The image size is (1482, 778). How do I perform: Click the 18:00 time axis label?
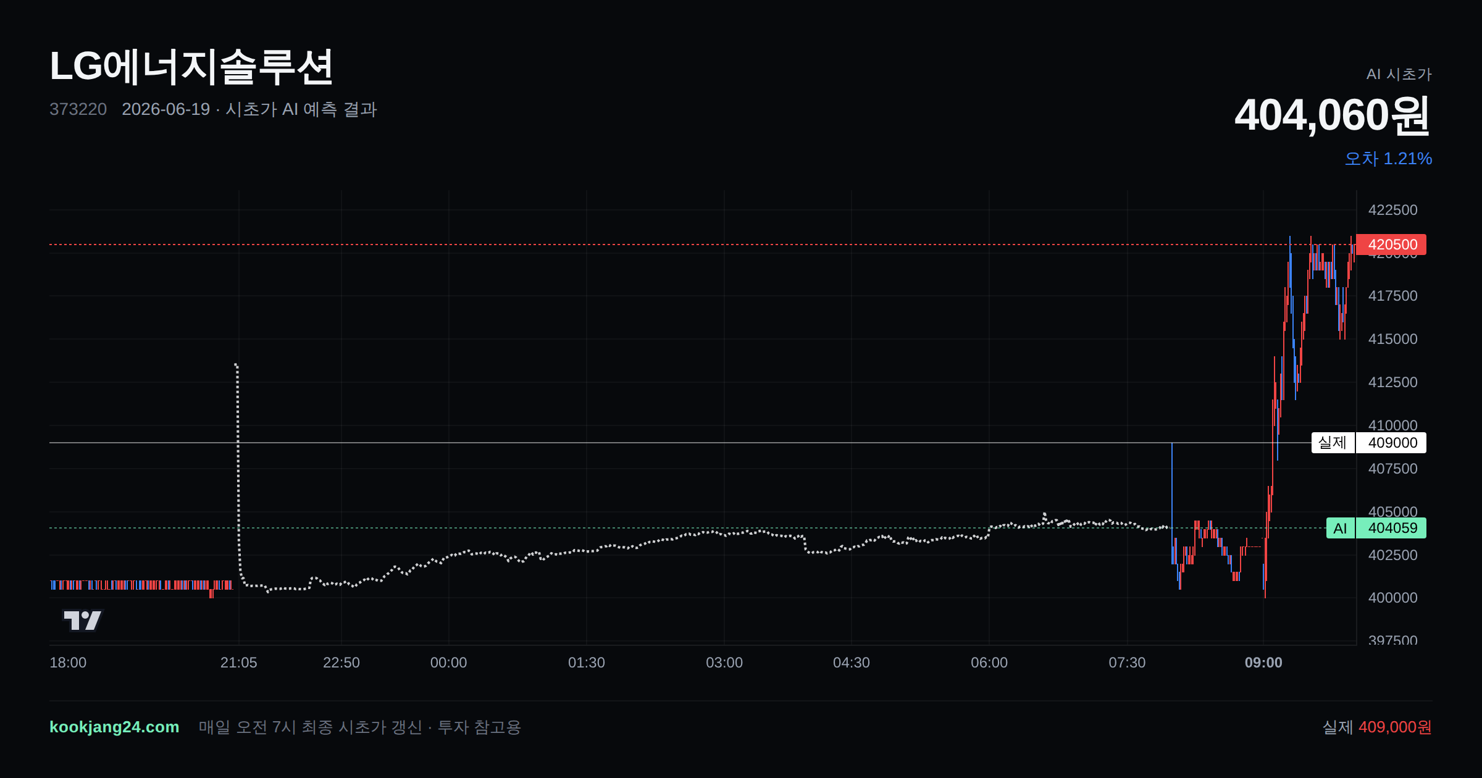point(68,663)
